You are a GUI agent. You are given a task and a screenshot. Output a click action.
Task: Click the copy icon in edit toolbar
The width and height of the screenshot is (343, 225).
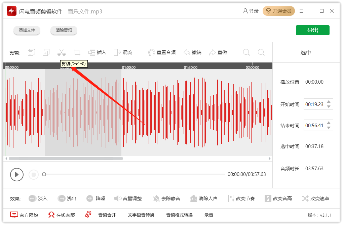(x=46, y=52)
